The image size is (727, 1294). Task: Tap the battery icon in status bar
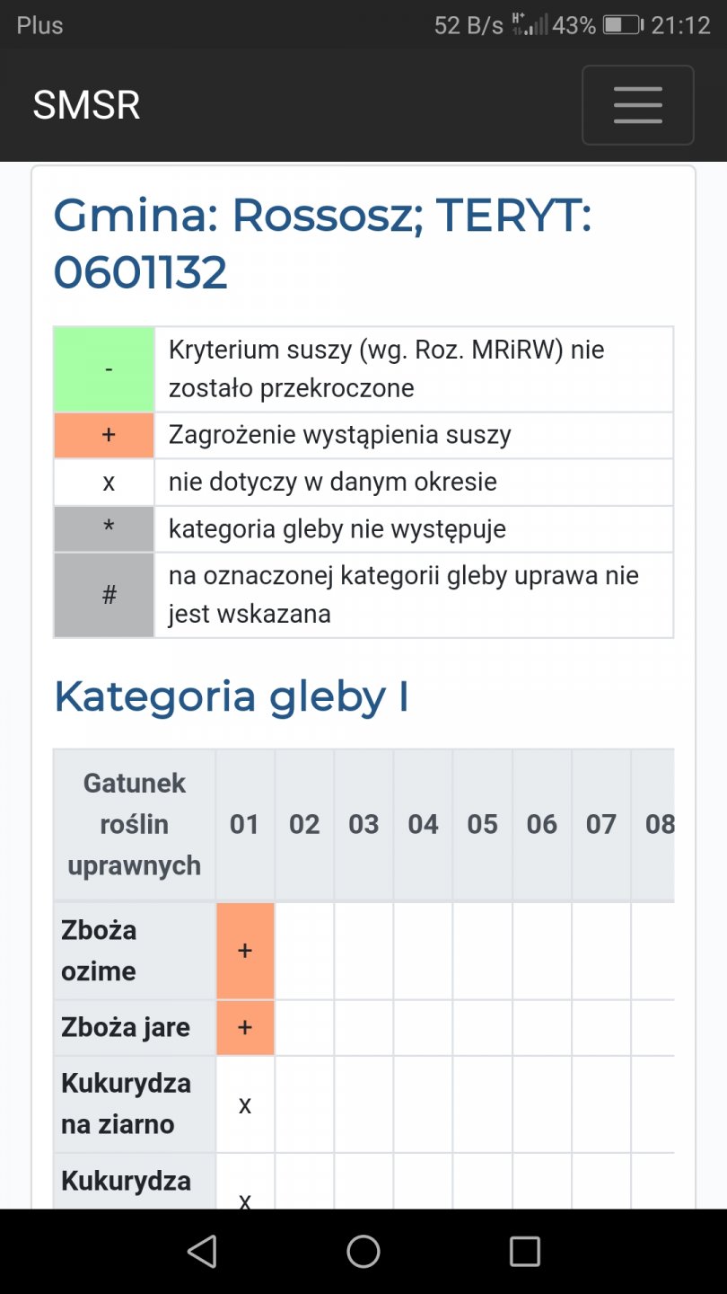point(621,25)
